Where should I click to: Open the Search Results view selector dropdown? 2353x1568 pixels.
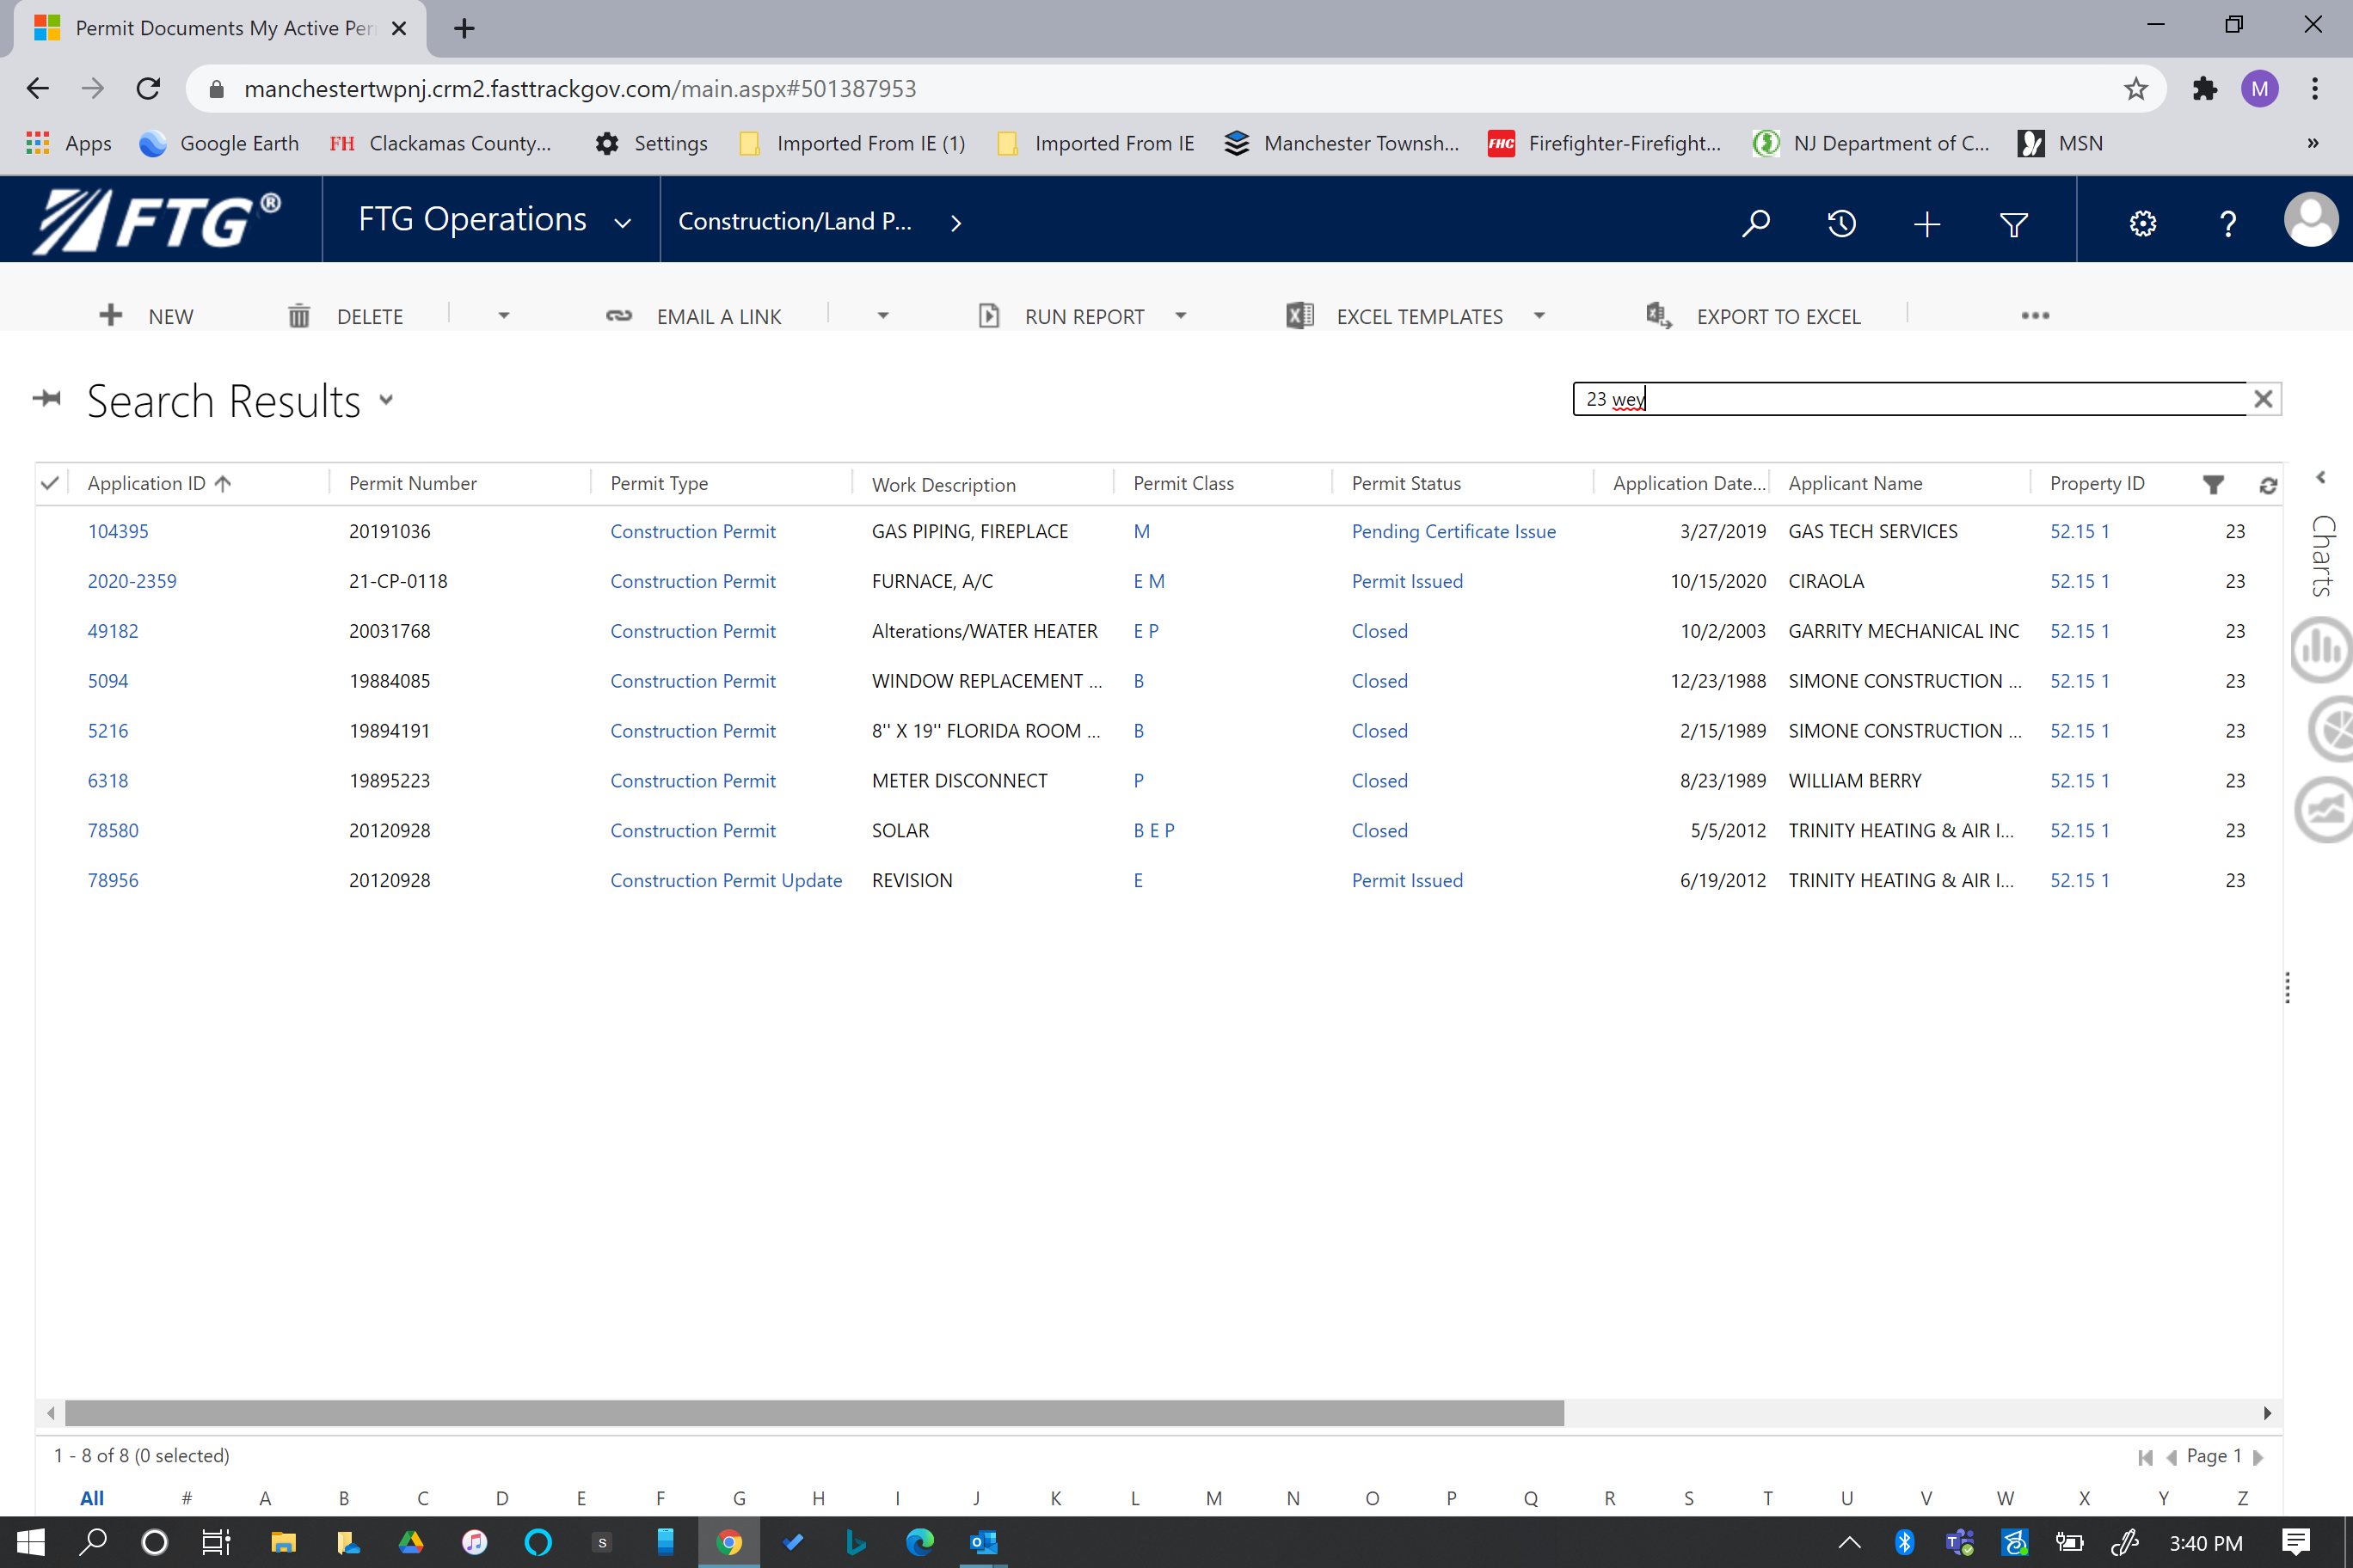pos(386,401)
